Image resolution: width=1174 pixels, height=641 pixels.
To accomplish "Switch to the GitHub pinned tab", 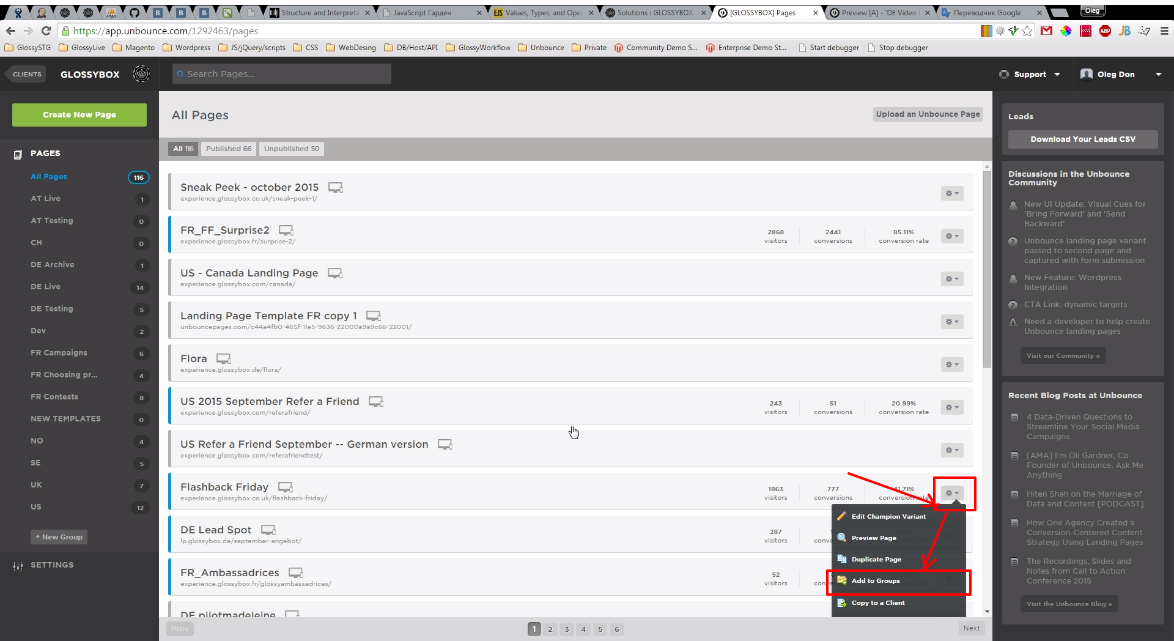I will click(x=135, y=12).
